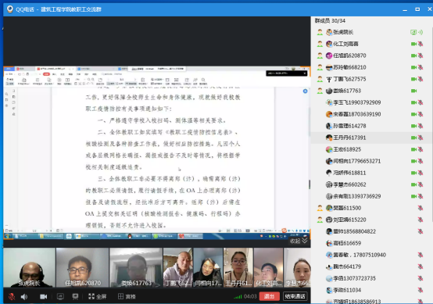
Task: Click the QQ电话 penguin icon in the title bar
Action: (10, 9)
